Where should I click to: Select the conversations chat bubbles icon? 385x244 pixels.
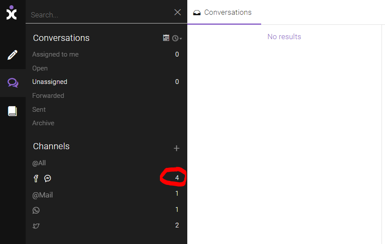pyautogui.click(x=13, y=83)
